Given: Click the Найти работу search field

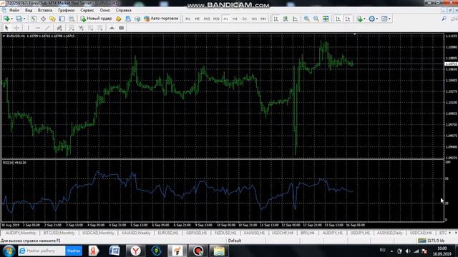Looking at the screenshot, I should [x=42, y=251].
